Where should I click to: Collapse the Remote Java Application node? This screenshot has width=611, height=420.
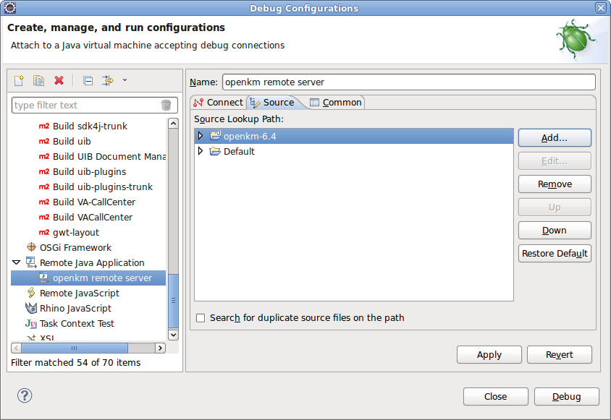coord(17,262)
